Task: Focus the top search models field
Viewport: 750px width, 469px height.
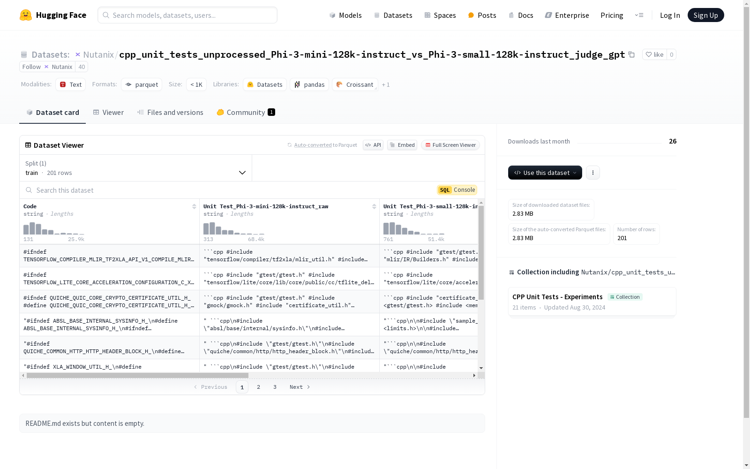Action: pyautogui.click(x=187, y=15)
